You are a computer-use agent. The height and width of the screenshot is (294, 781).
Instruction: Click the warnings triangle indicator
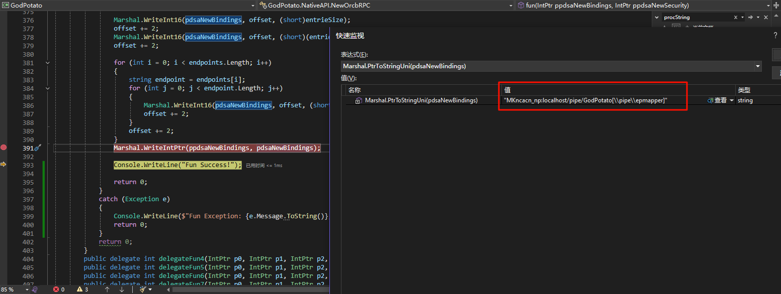point(79,289)
